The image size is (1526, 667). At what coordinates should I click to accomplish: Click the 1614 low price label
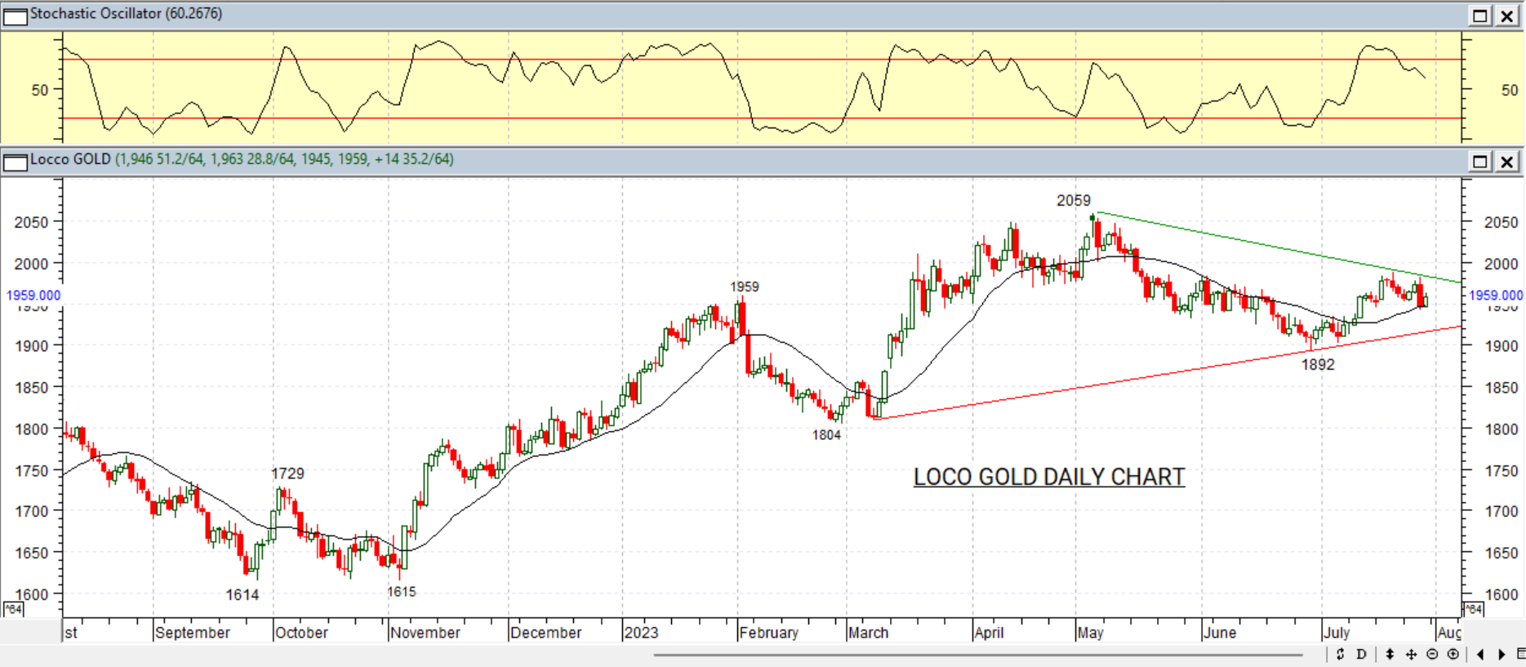click(242, 595)
